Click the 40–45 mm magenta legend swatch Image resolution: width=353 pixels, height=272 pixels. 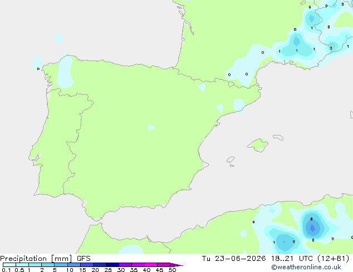[151, 265]
